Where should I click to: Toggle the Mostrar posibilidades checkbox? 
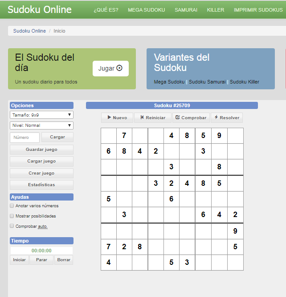(12, 216)
